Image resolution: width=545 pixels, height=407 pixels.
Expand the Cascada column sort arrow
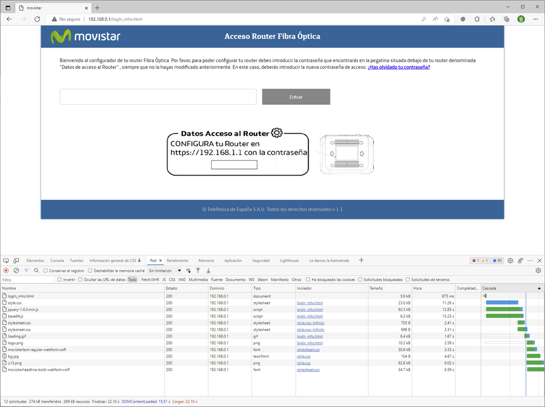[x=540, y=288]
